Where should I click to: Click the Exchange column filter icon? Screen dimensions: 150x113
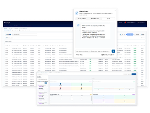pyautogui.click(x=43, y=46)
